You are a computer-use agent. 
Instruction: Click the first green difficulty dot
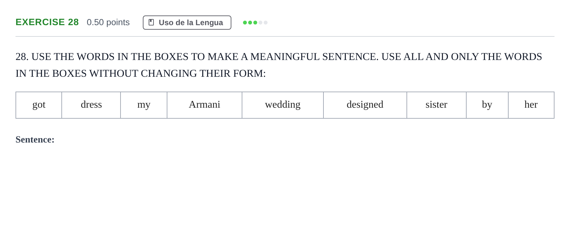tap(245, 23)
